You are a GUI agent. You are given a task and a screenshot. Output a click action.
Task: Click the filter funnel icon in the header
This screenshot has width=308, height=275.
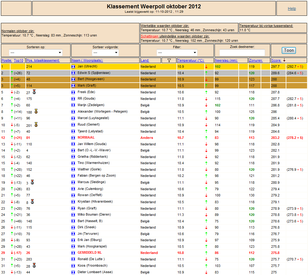tap(169, 60)
